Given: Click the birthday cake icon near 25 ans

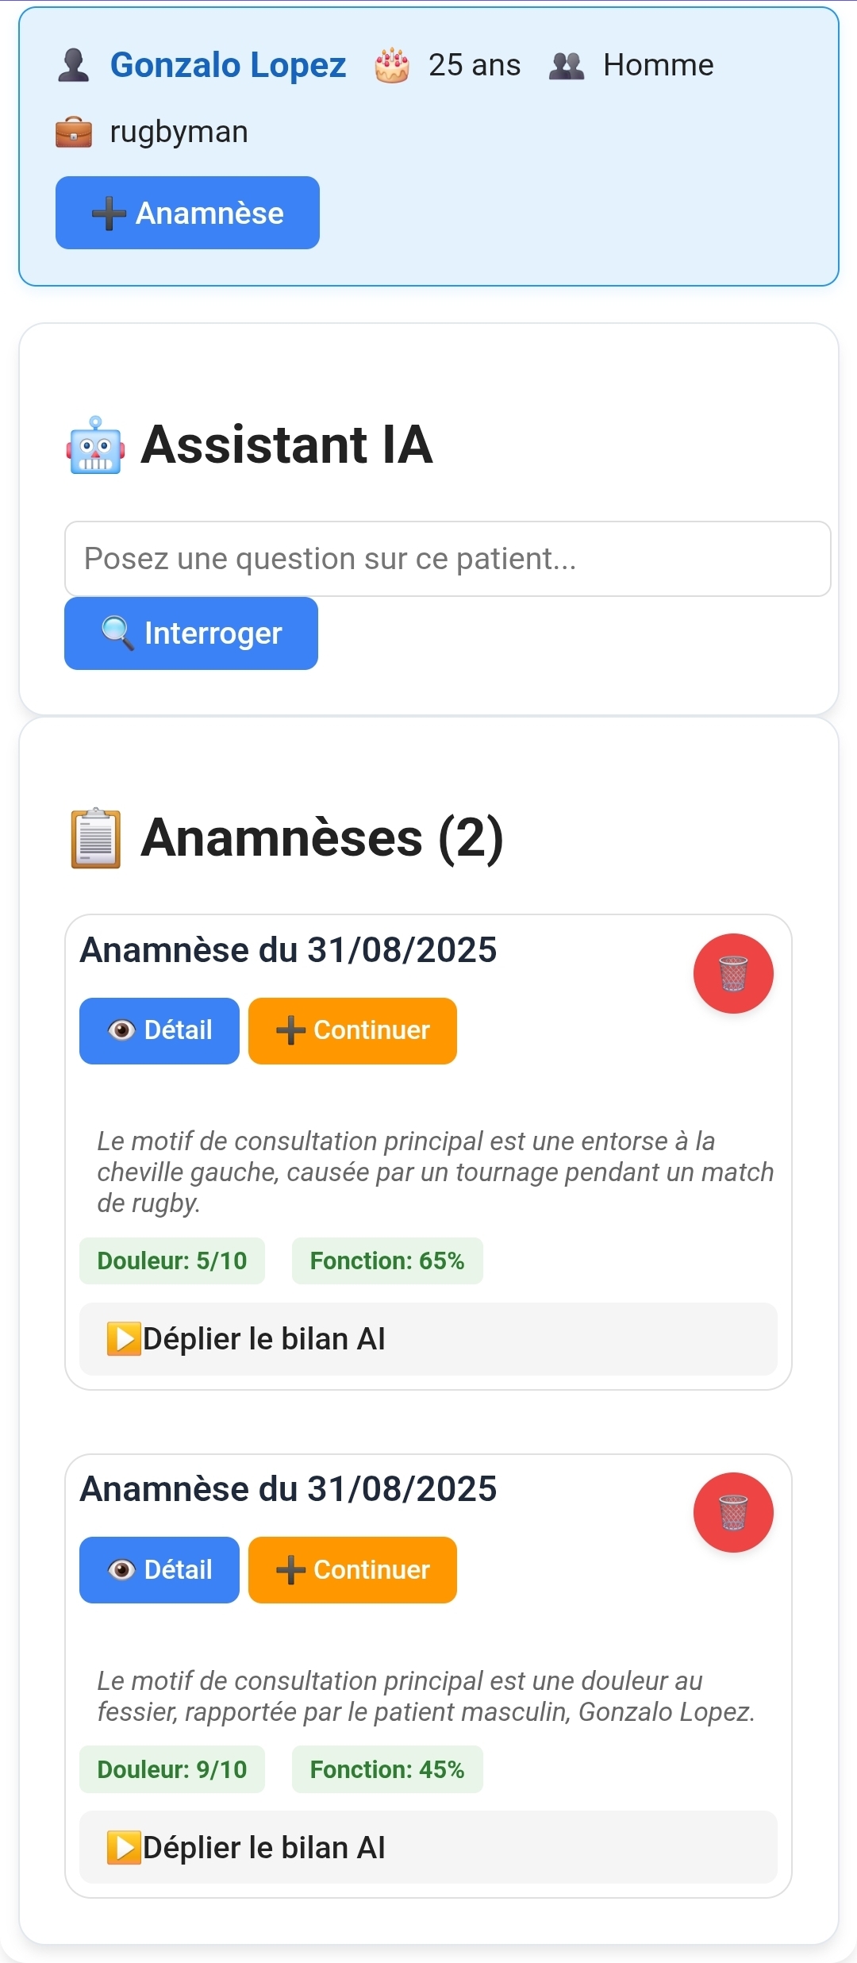Looking at the screenshot, I should pyautogui.click(x=392, y=65).
